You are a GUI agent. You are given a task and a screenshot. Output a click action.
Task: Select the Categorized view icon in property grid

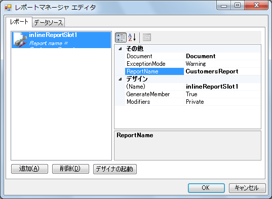point(121,37)
